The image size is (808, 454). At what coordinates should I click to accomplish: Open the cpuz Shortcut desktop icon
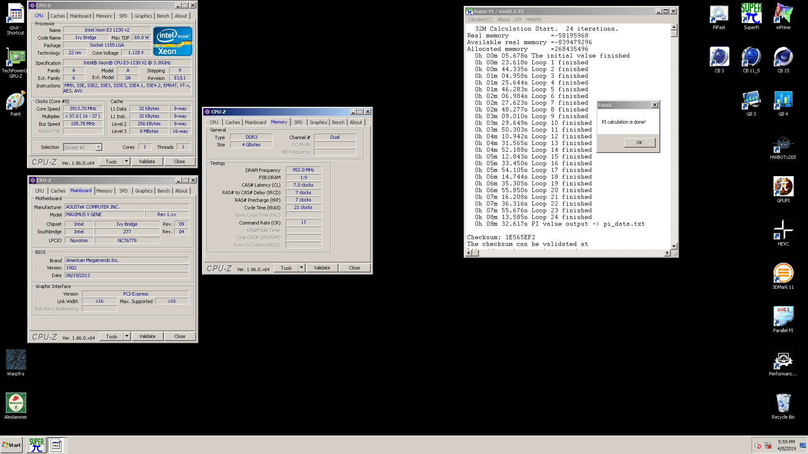16,19
